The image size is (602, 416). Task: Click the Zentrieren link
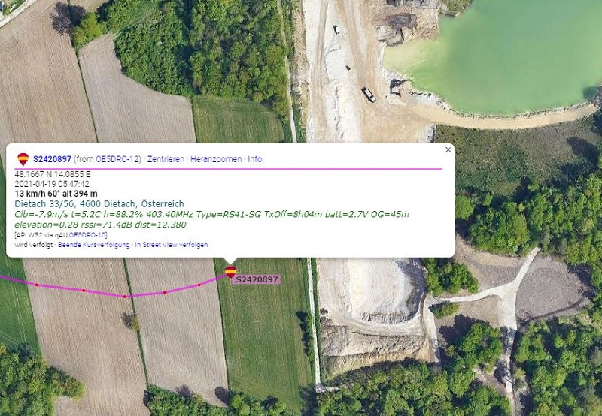(x=166, y=159)
